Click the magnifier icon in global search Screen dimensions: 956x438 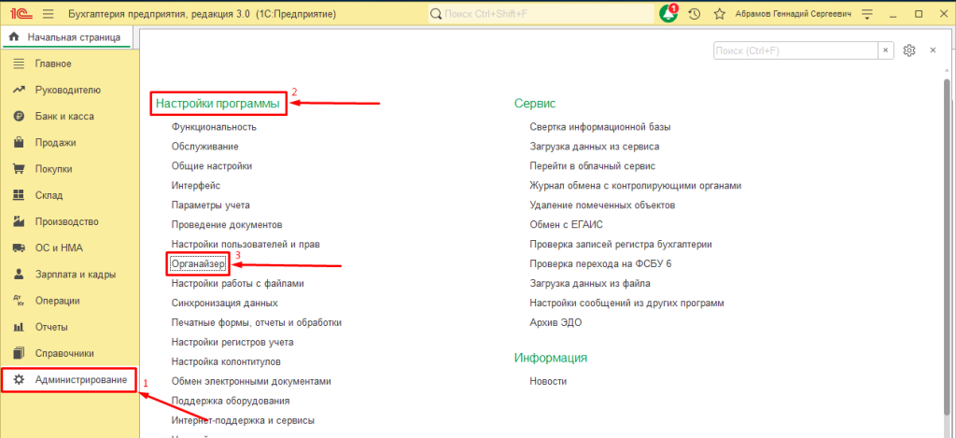(436, 13)
